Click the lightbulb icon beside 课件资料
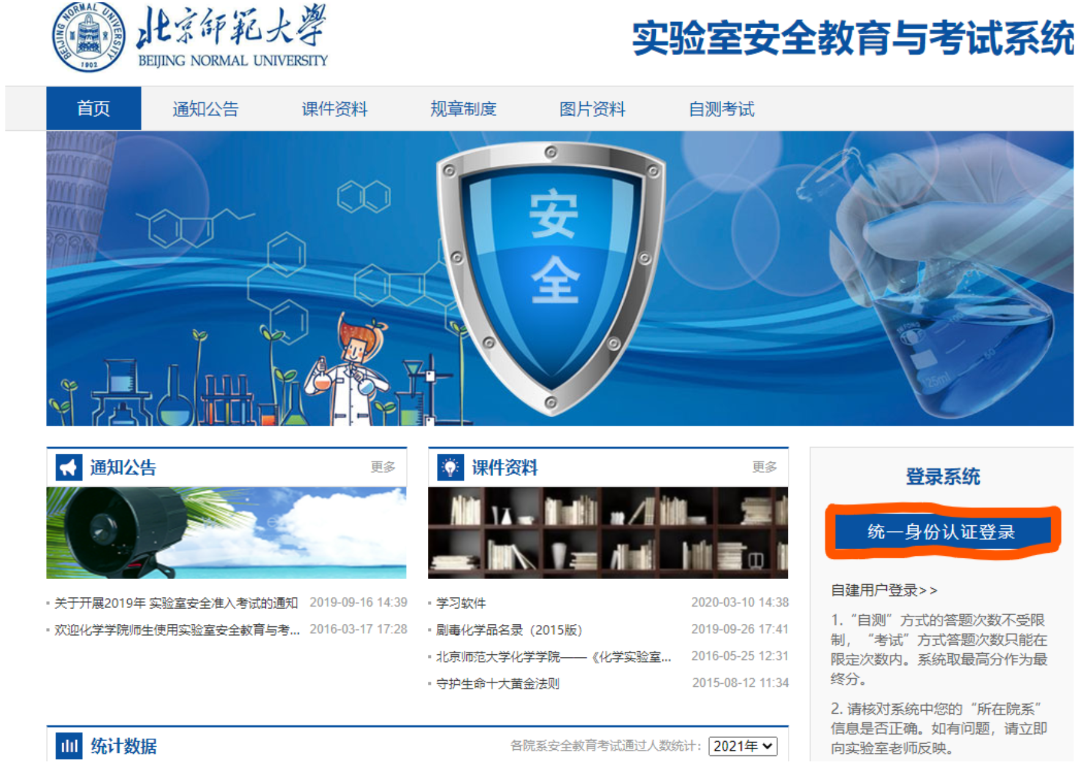1083x762 pixels. (450, 468)
